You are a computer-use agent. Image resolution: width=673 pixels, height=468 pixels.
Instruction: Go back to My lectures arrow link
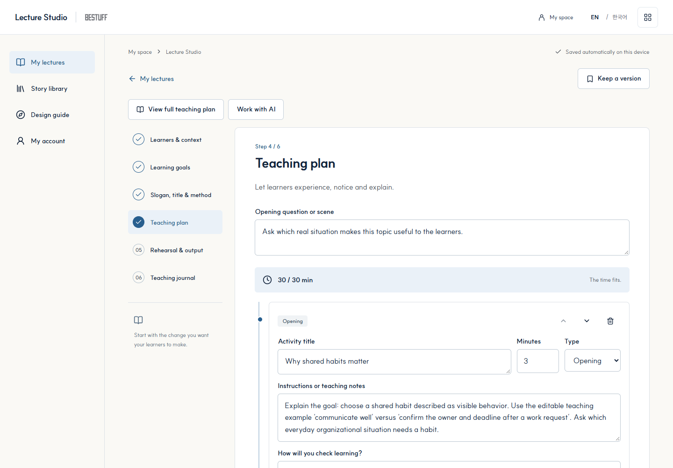tap(151, 79)
